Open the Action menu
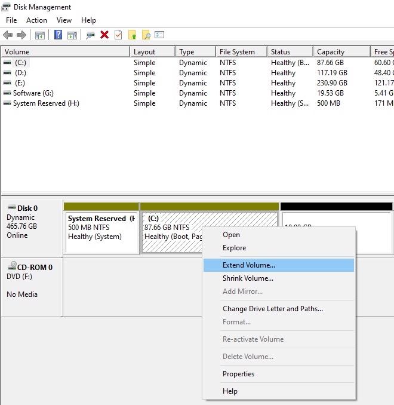Image resolution: width=394 pixels, height=405 pixels. coord(36,20)
